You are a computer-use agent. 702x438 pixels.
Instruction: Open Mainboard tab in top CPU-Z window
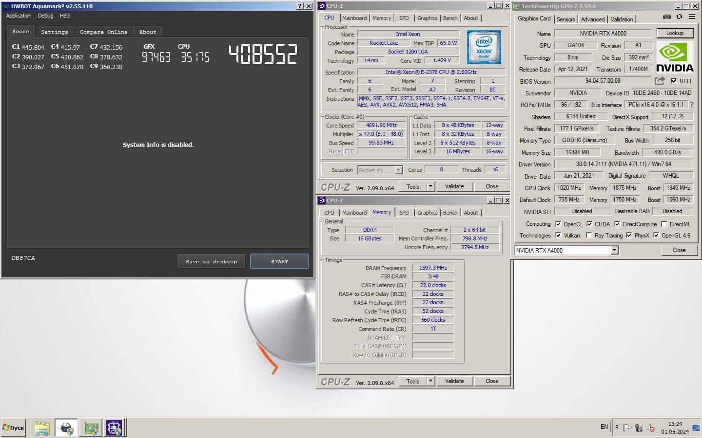354,18
